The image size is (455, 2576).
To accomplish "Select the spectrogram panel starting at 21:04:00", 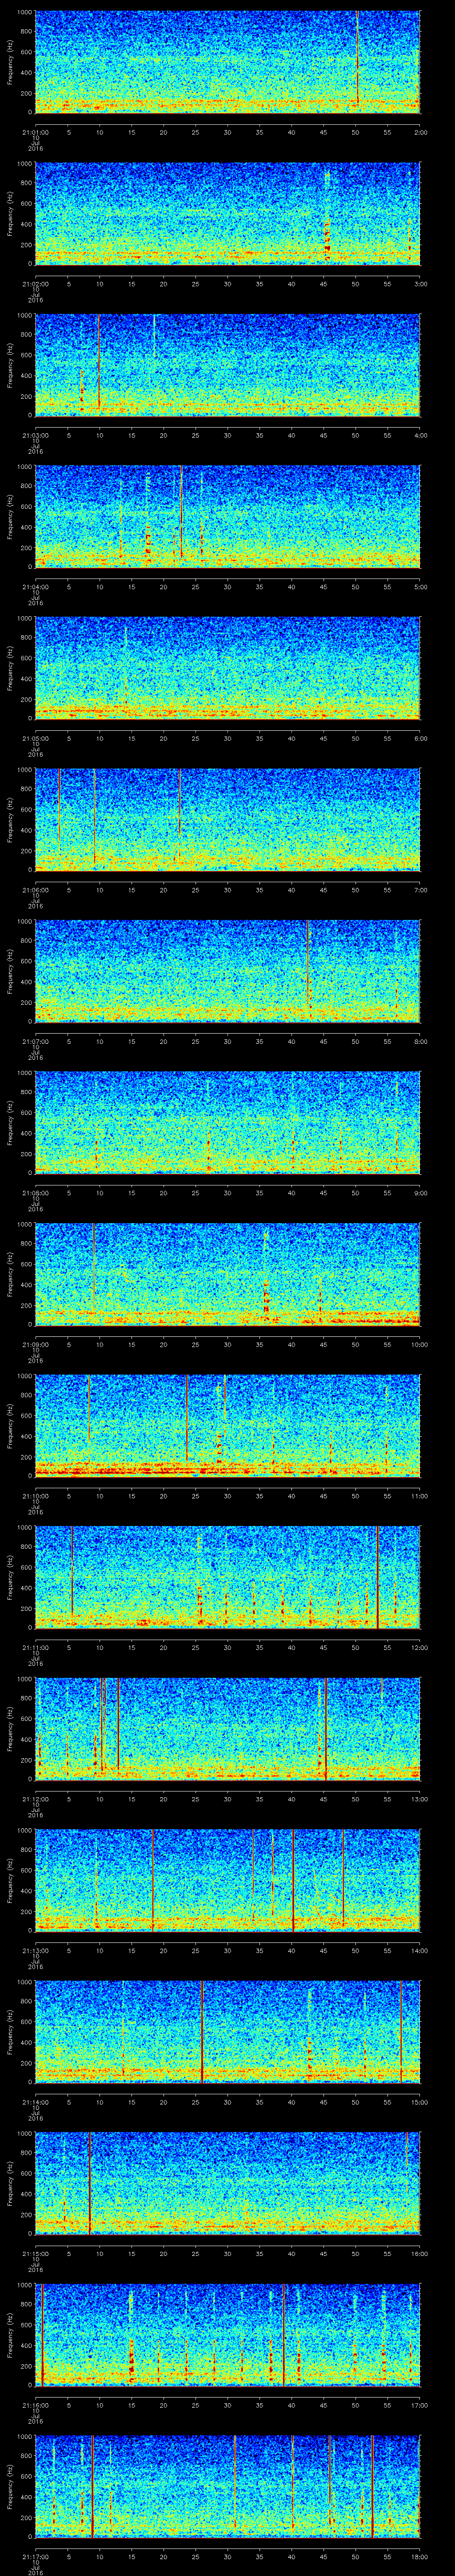I will pyautogui.click(x=227, y=517).
